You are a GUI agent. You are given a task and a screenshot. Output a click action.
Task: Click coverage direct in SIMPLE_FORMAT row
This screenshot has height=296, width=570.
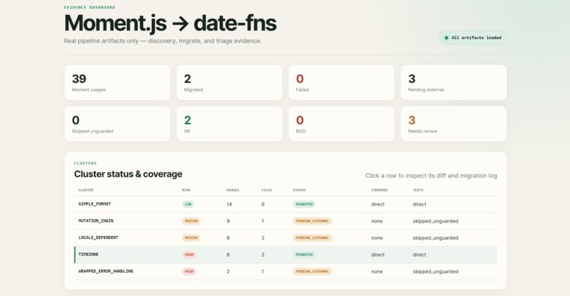pyautogui.click(x=378, y=204)
